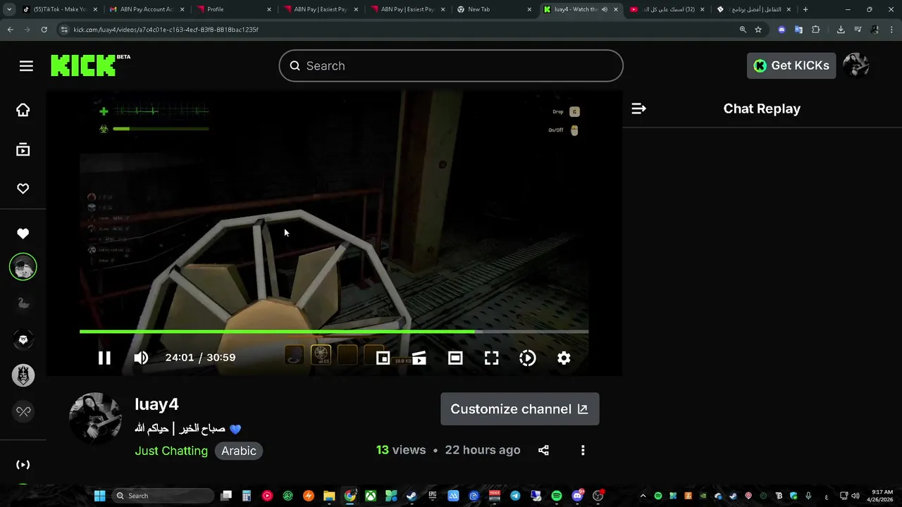Collapse the Chat Replay panel

pos(638,108)
